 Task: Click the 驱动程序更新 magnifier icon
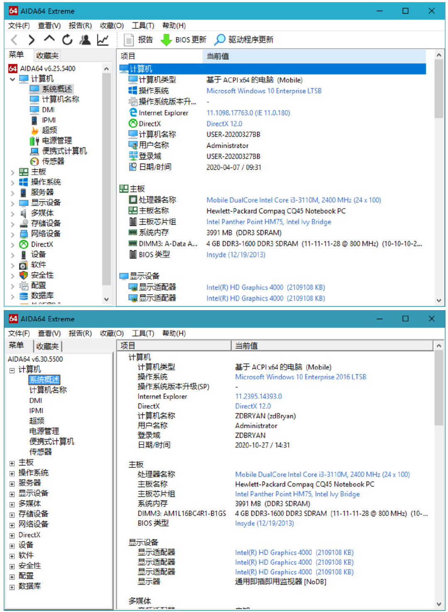(220, 39)
